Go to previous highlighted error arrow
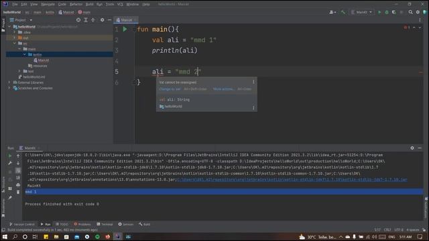The width and height of the screenshot is (429, 241). coord(414,27)
